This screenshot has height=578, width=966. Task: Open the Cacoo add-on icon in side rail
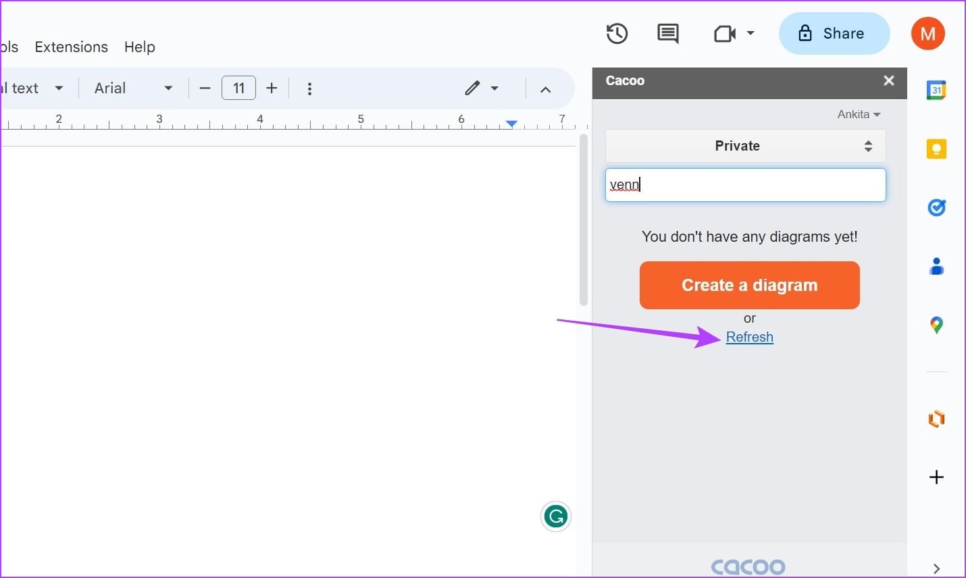coord(936,419)
